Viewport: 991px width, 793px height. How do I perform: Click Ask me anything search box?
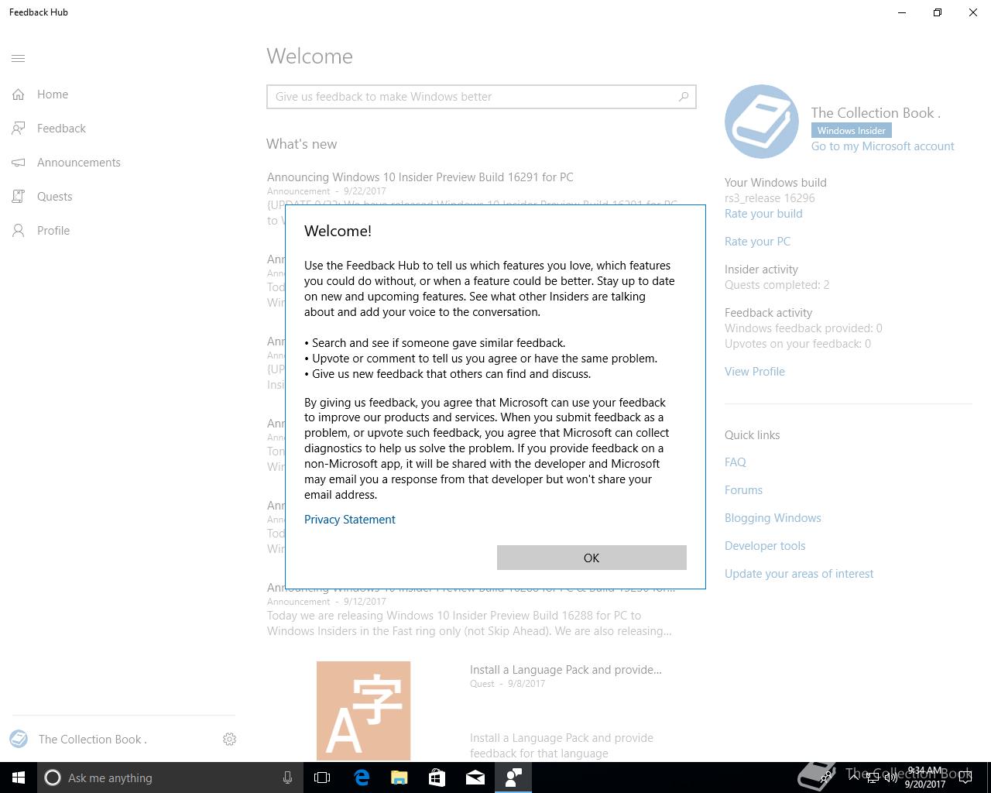(x=170, y=778)
